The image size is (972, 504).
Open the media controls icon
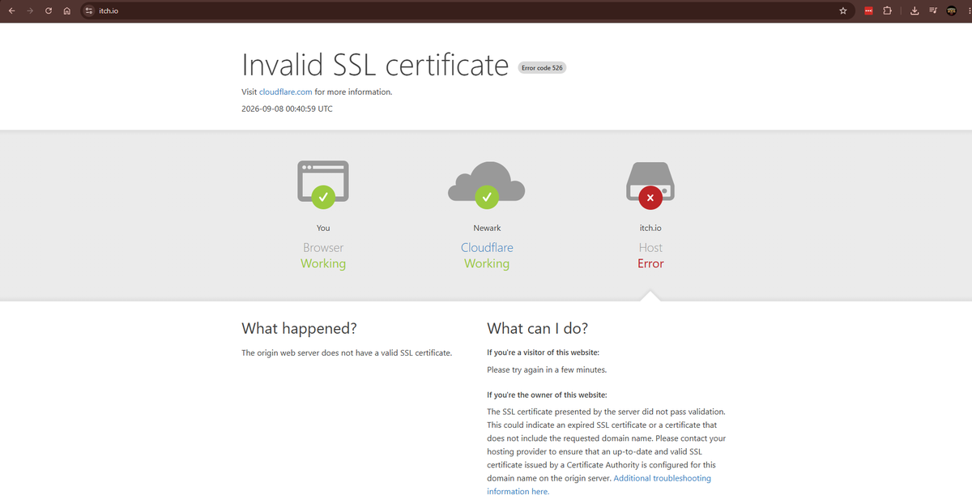933,11
